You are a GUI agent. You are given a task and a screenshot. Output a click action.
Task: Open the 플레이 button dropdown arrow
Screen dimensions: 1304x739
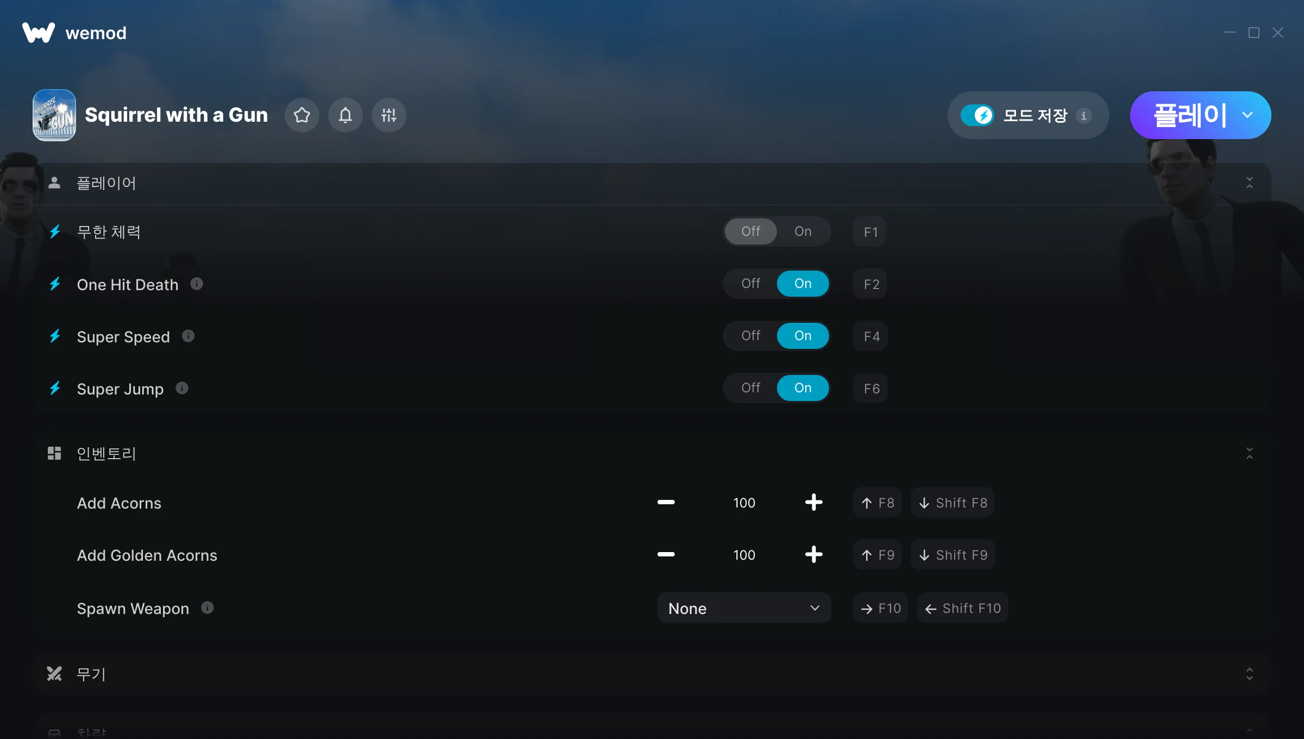pos(1248,115)
